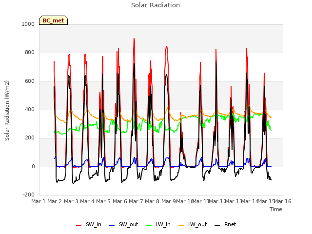
Task: Click the Mar 4 x-axis label
Action: (87, 201)
